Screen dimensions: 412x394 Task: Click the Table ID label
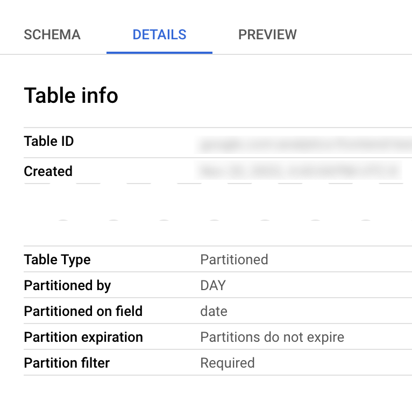point(49,142)
